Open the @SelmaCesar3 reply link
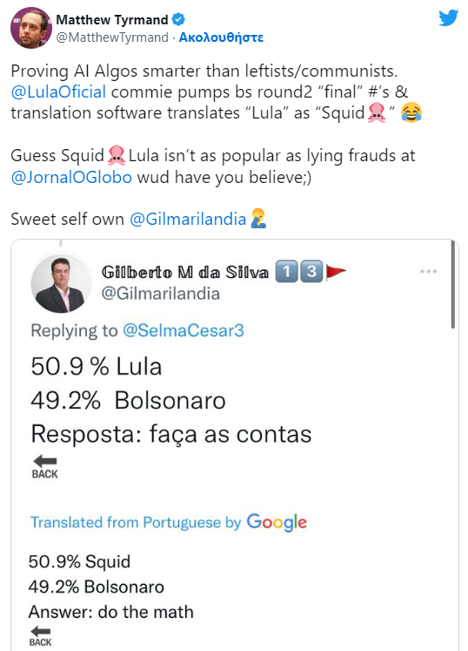This screenshot has width=468, height=651. tap(184, 330)
